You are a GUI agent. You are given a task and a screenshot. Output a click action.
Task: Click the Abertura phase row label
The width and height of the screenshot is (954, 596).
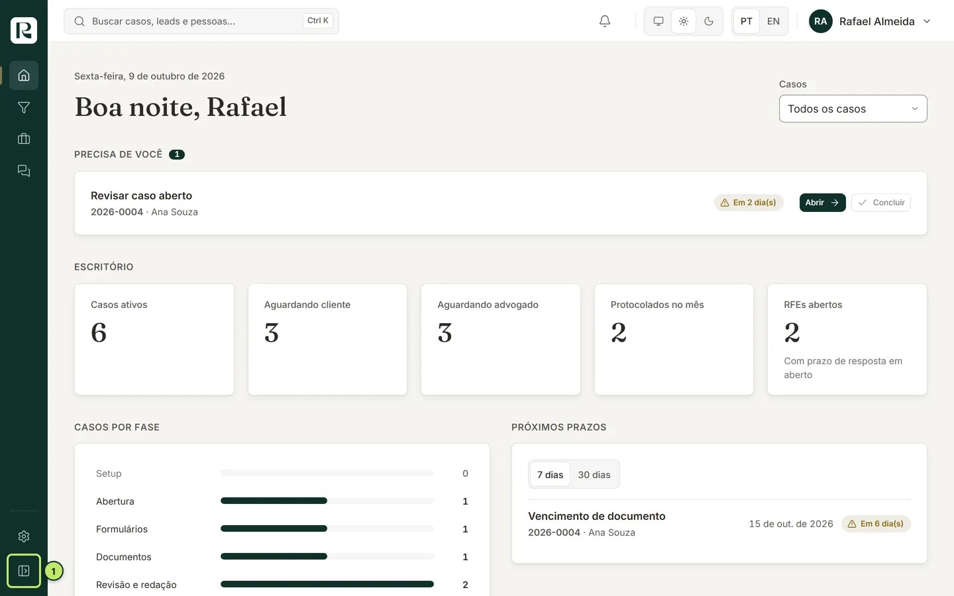pyautogui.click(x=115, y=501)
